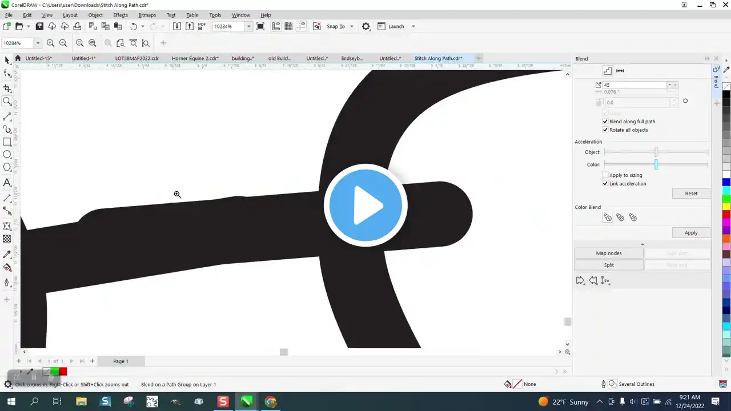This screenshot has width=731, height=411.
Task: Uncheck Blend along full path
Action: 605,122
